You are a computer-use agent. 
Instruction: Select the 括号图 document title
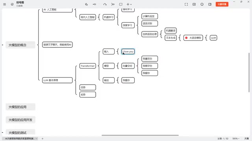[x=20, y=3]
